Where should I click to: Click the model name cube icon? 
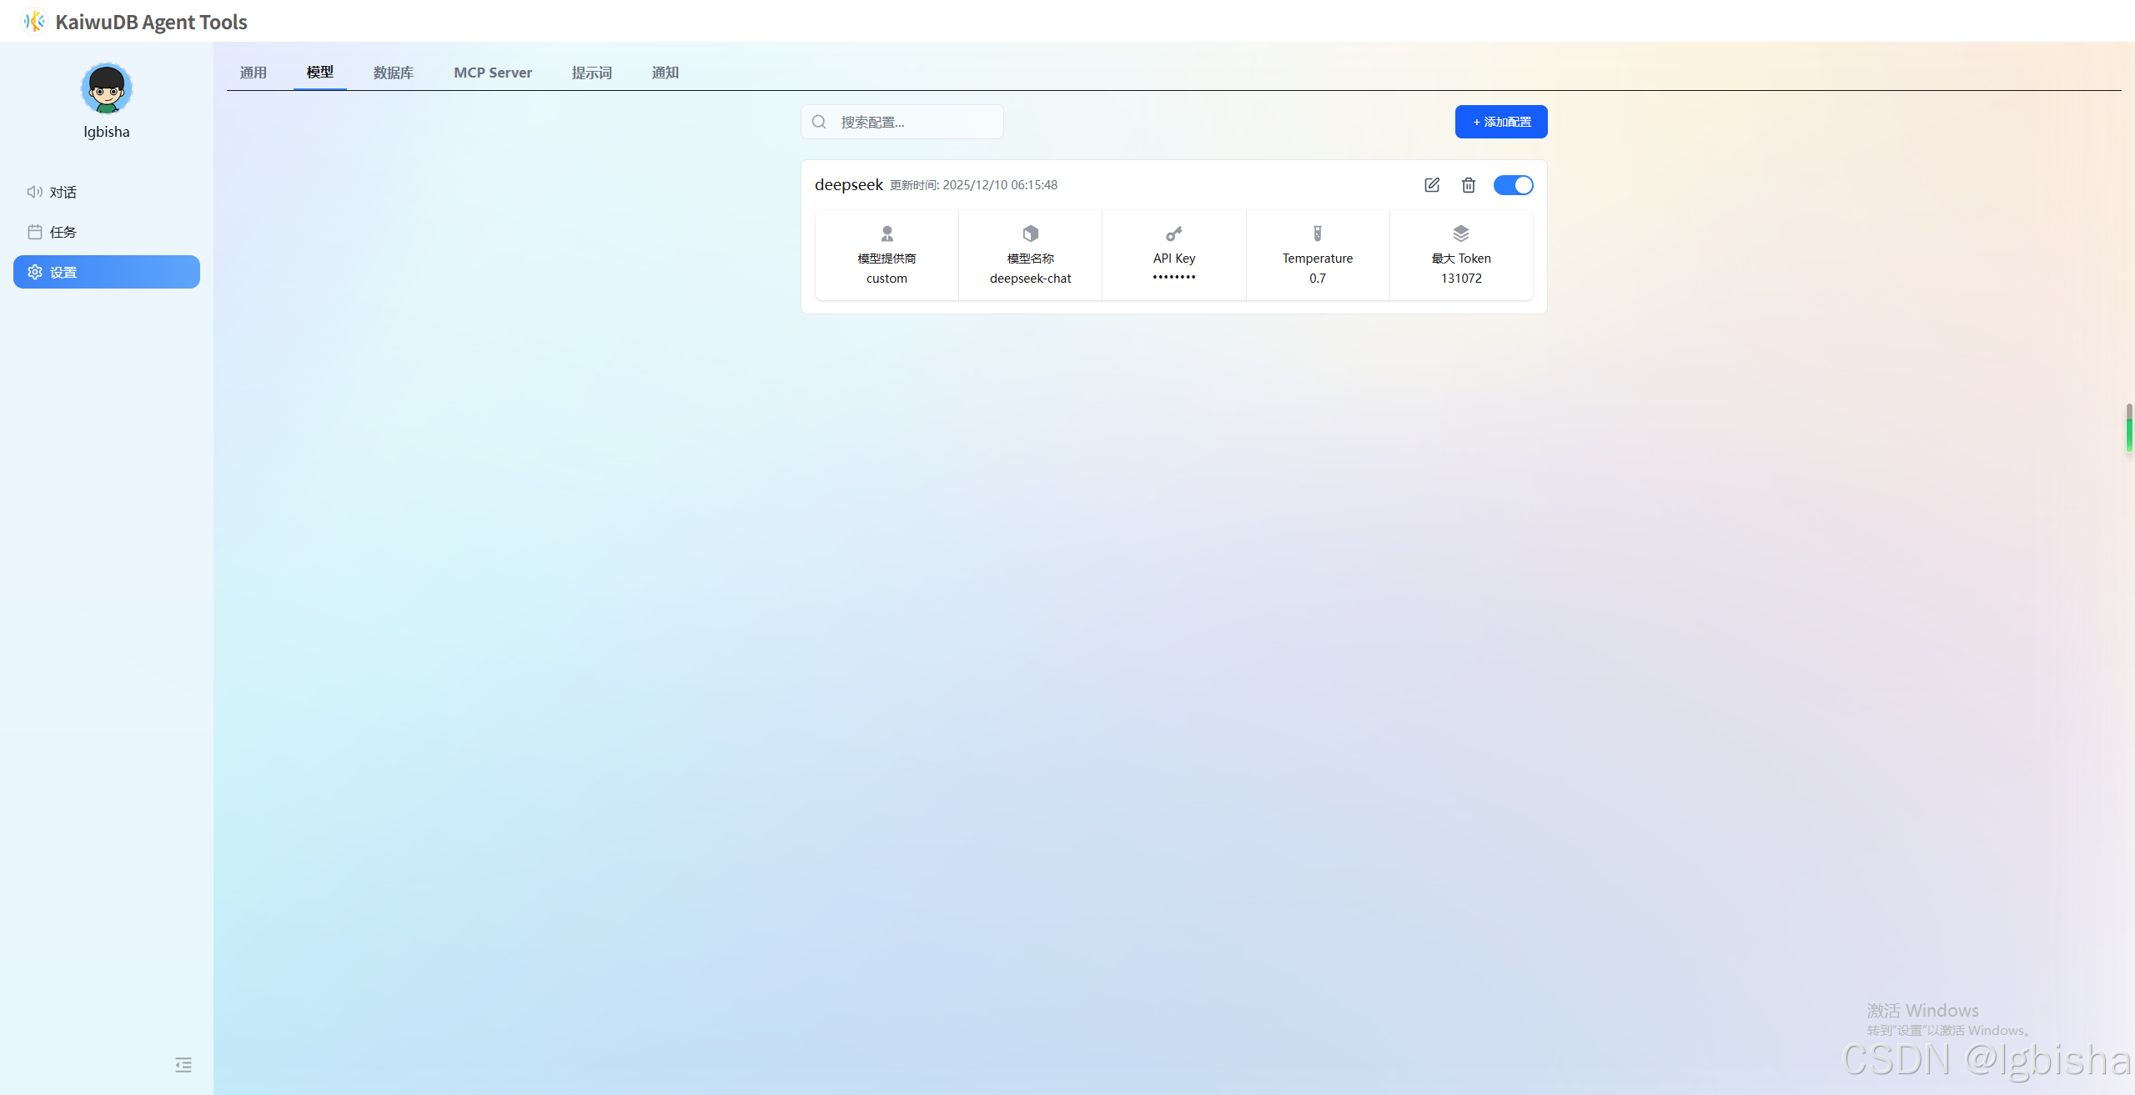tap(1030, 234)
